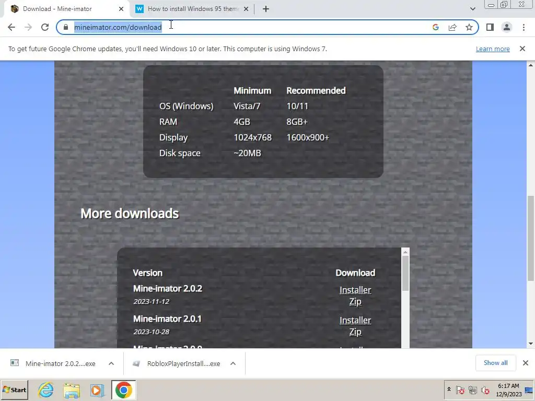Select the Mine-imator 2.0.2 version text

coord(168,288)
